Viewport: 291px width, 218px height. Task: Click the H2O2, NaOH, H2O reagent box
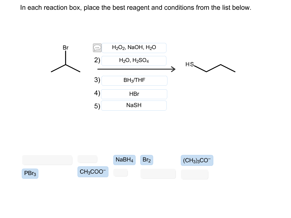click(x=134, y=48)
